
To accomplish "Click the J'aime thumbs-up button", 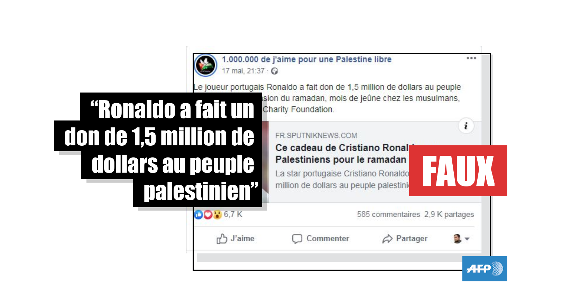I will click(x=235, y=239).
